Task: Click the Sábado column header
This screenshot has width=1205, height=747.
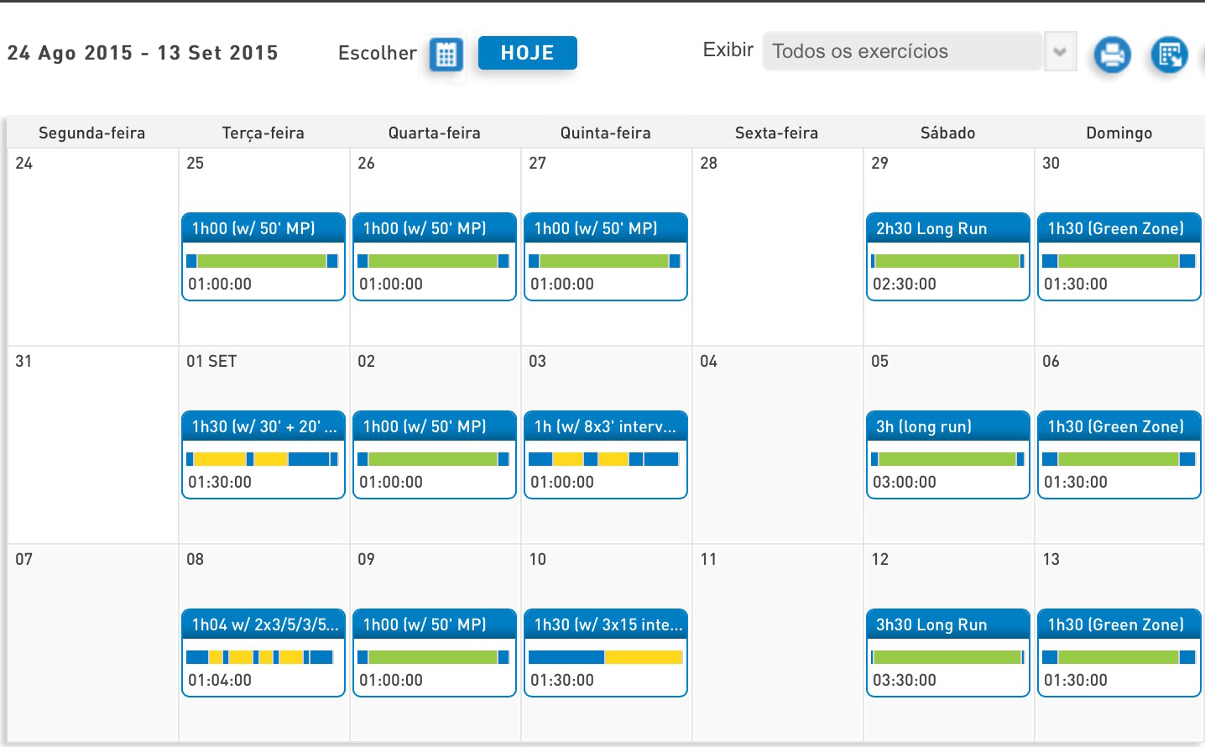Action: (x=947, y=133)
